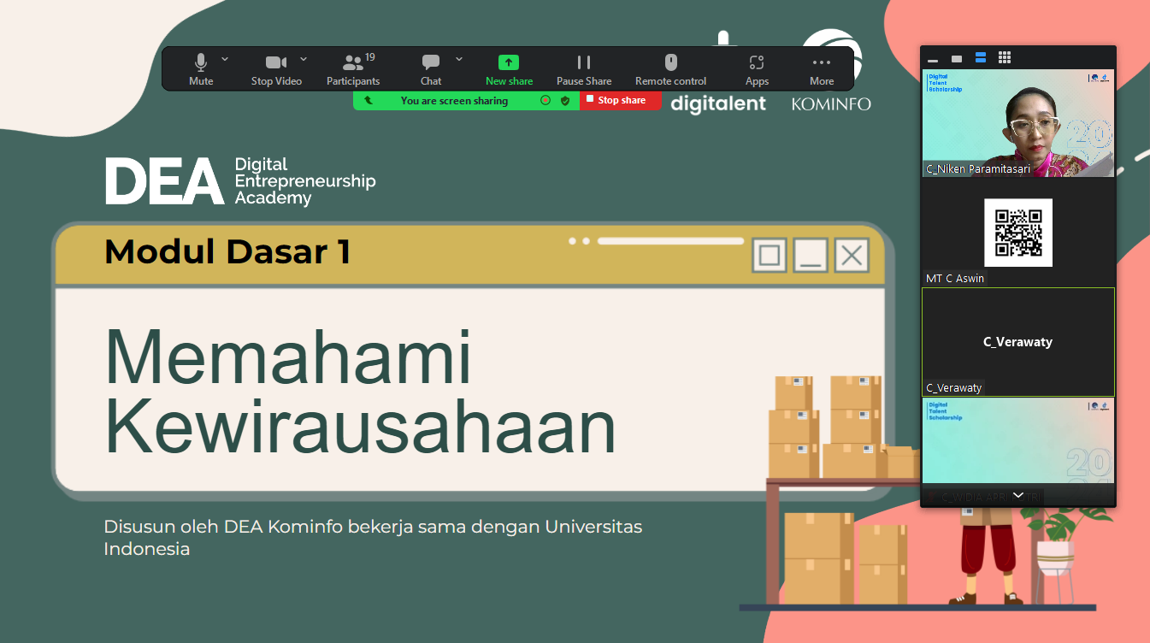Screen dimensions: 1150x643
Task: Mute the microphone in the Zoom toolbar
Action: [201, 69]
